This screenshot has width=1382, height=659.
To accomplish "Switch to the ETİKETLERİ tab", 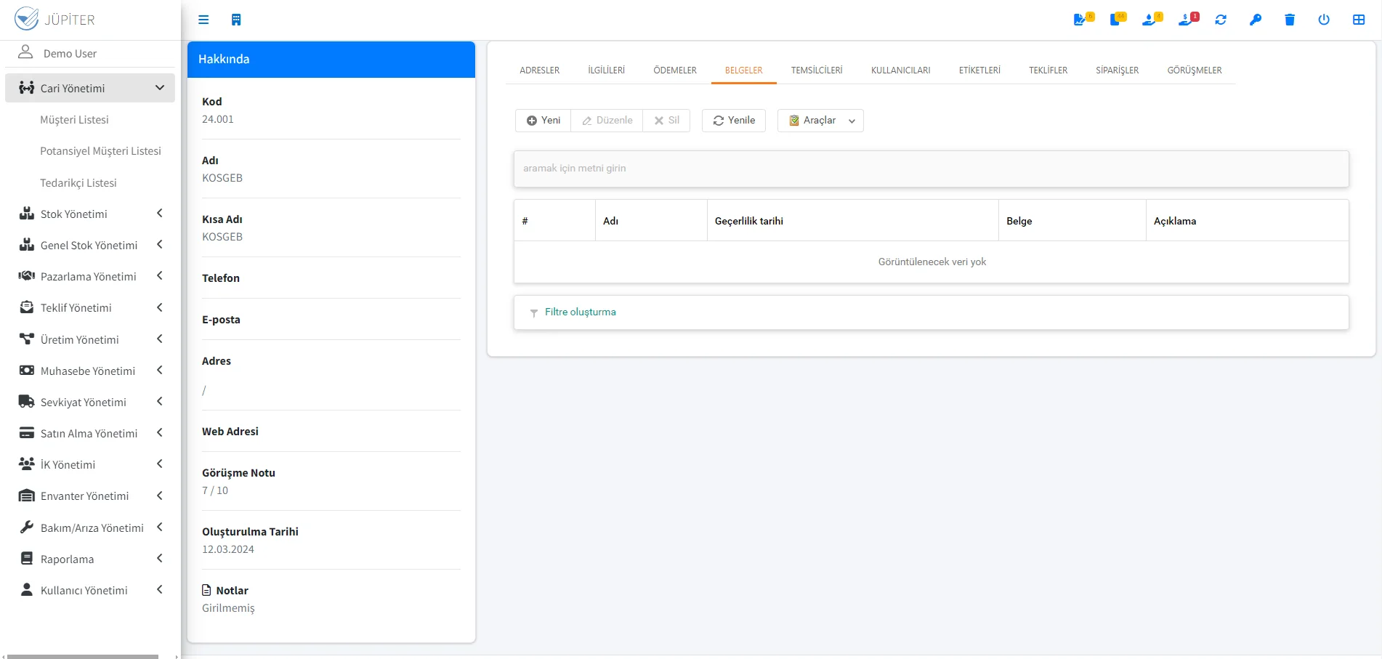I will coord(979,70).
